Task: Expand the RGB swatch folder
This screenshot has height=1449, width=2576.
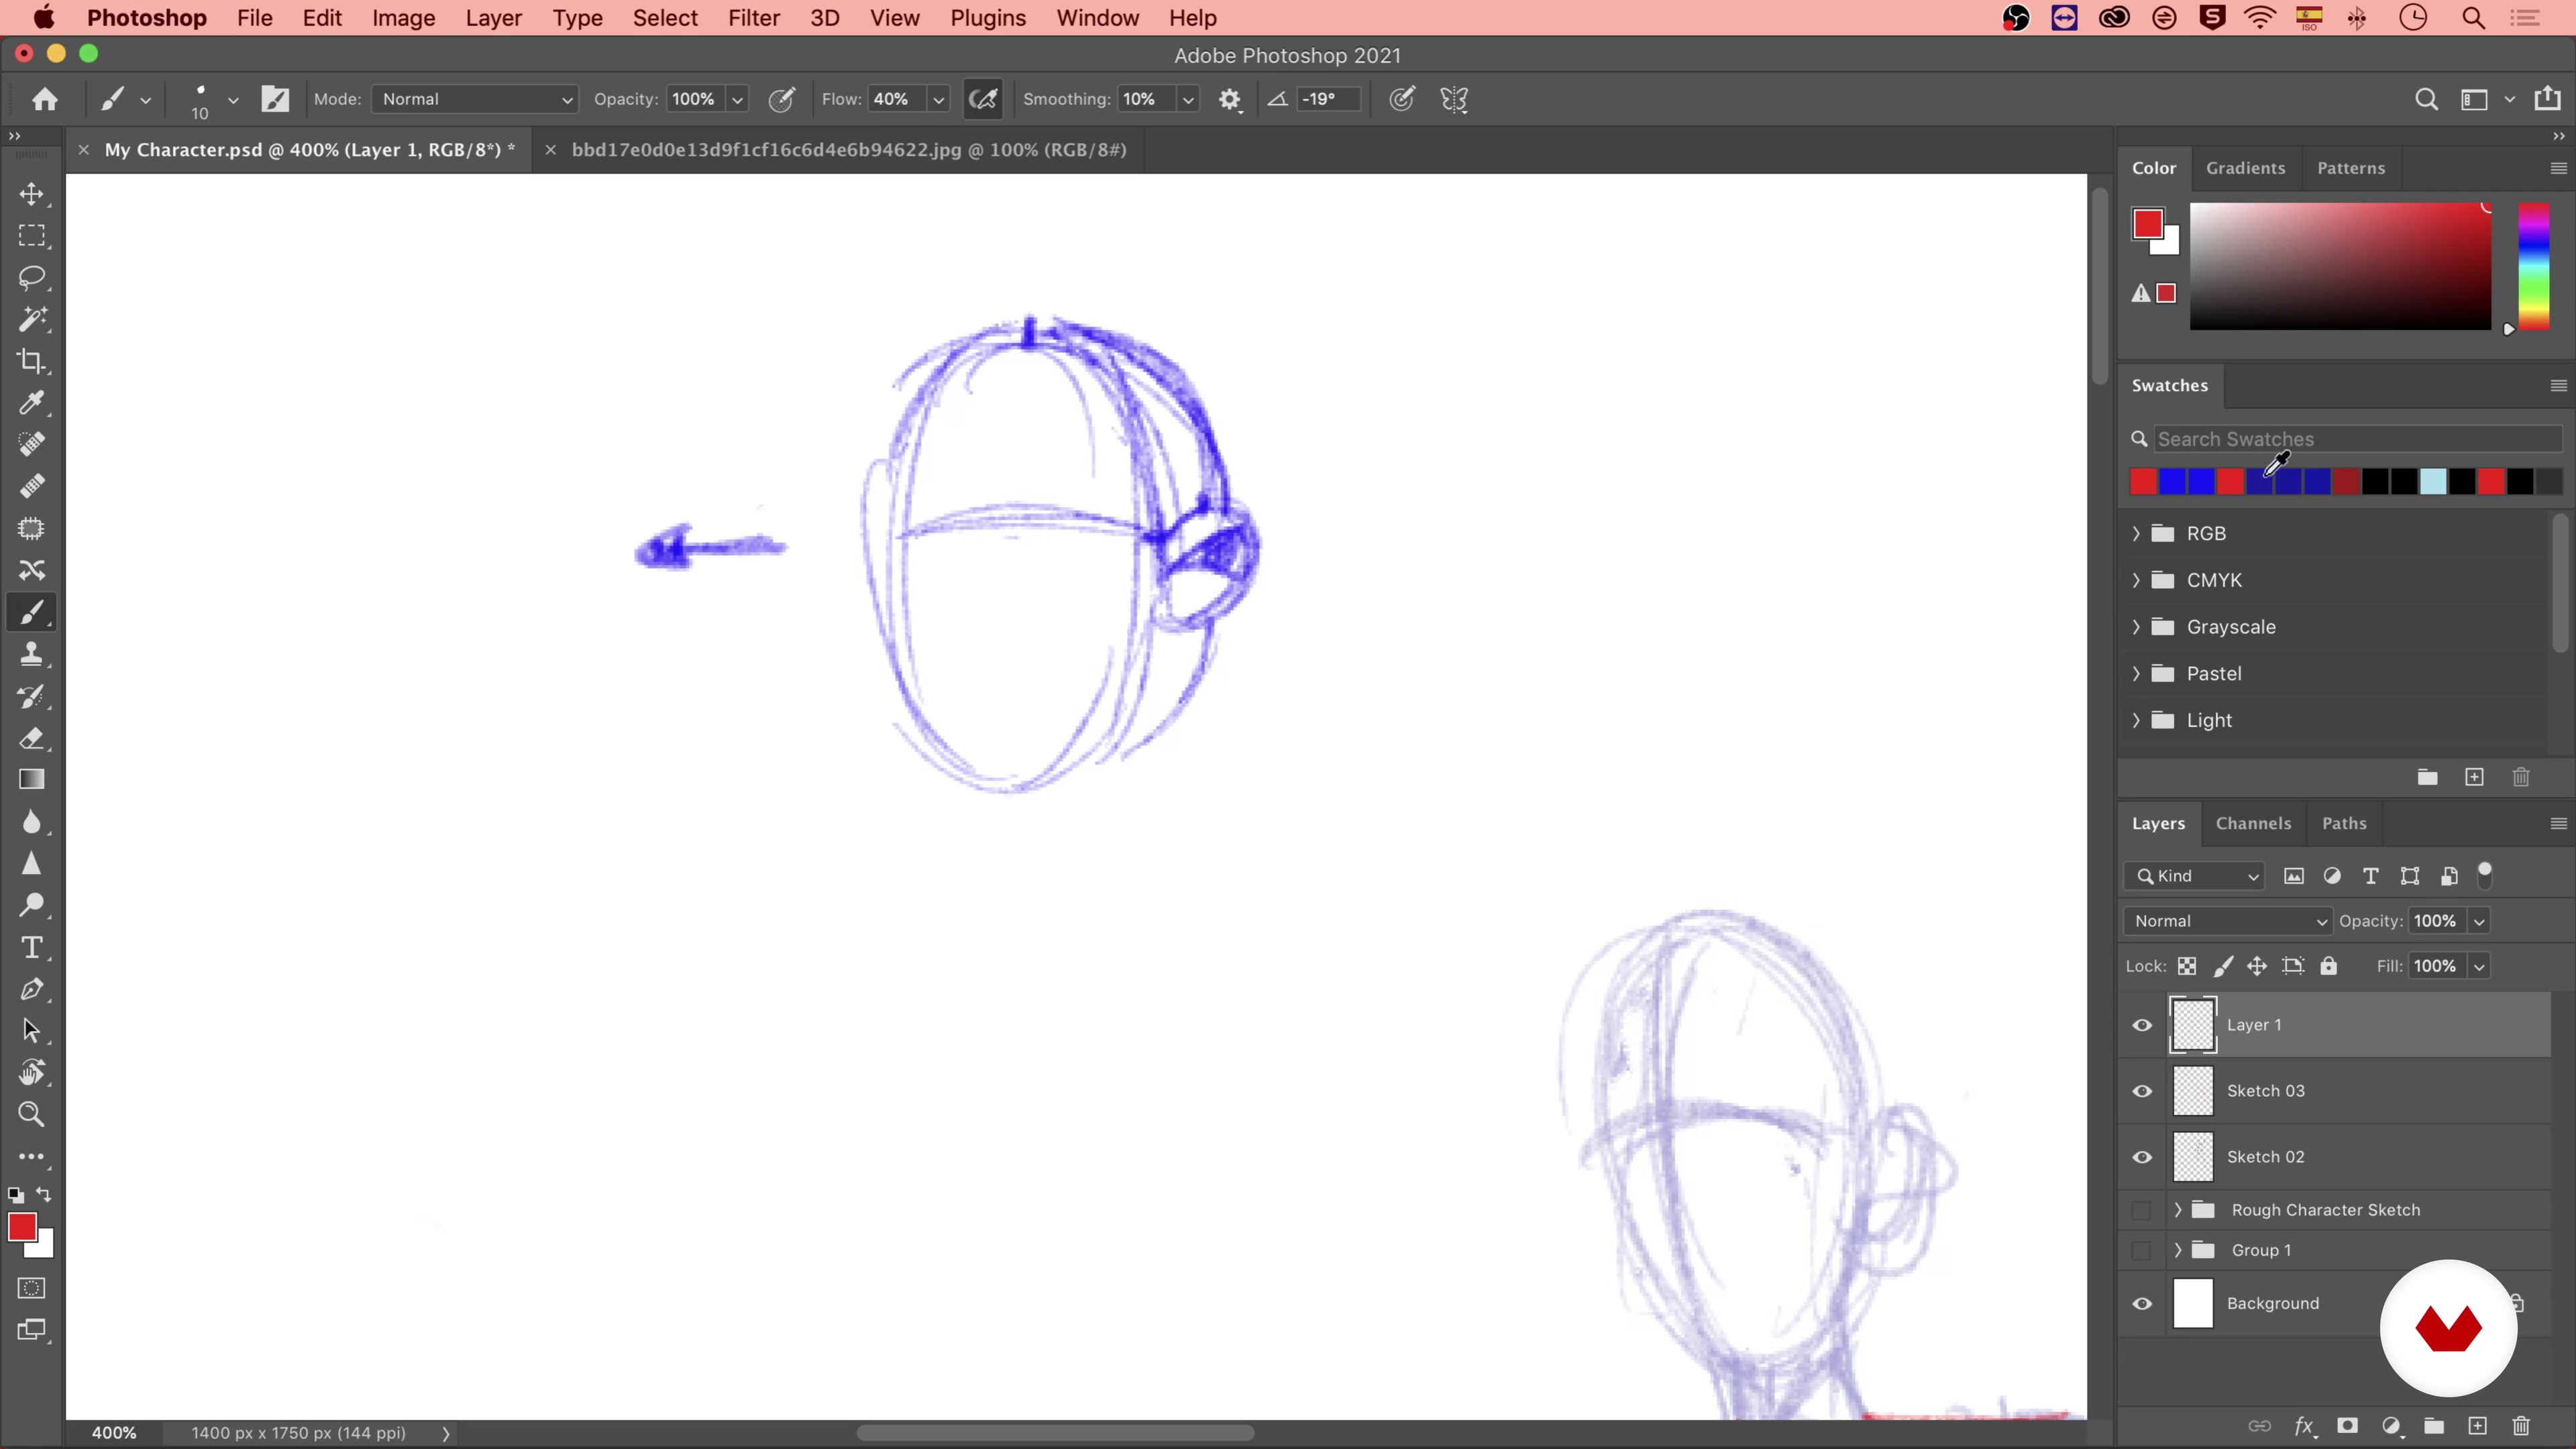Action: 2136,533
